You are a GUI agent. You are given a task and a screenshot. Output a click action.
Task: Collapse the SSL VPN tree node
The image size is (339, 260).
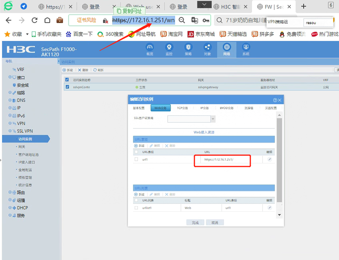[10, 131]
